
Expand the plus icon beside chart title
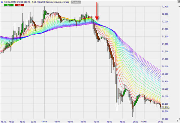[x=2, y=2]
